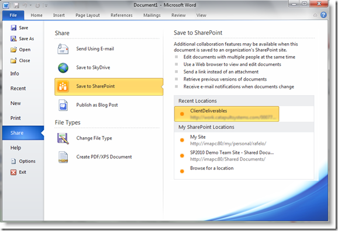The image size is (338, 231).
Task: Click orange bullet beside My Site
Action: [x=182, y=140]
